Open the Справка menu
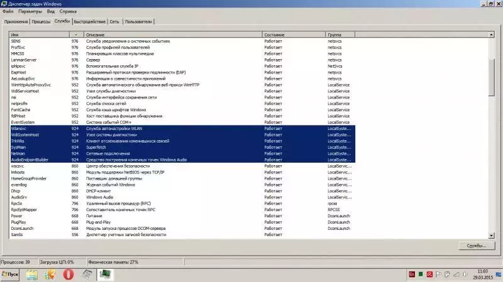The image size is (503, 282). coord(68,11)
